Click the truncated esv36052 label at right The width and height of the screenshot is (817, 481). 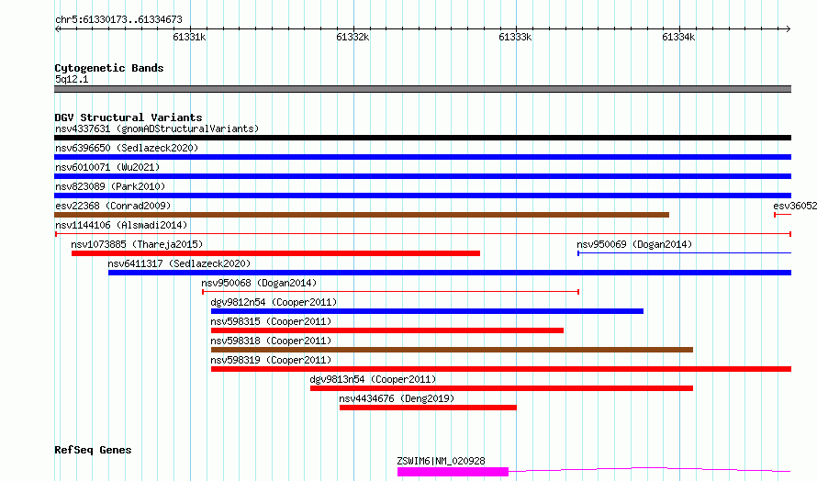[x=795, y=206]
